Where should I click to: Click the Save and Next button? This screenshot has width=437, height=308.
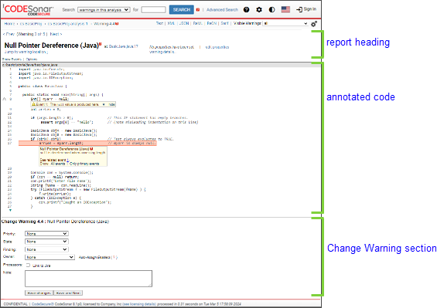click(68, 293)
